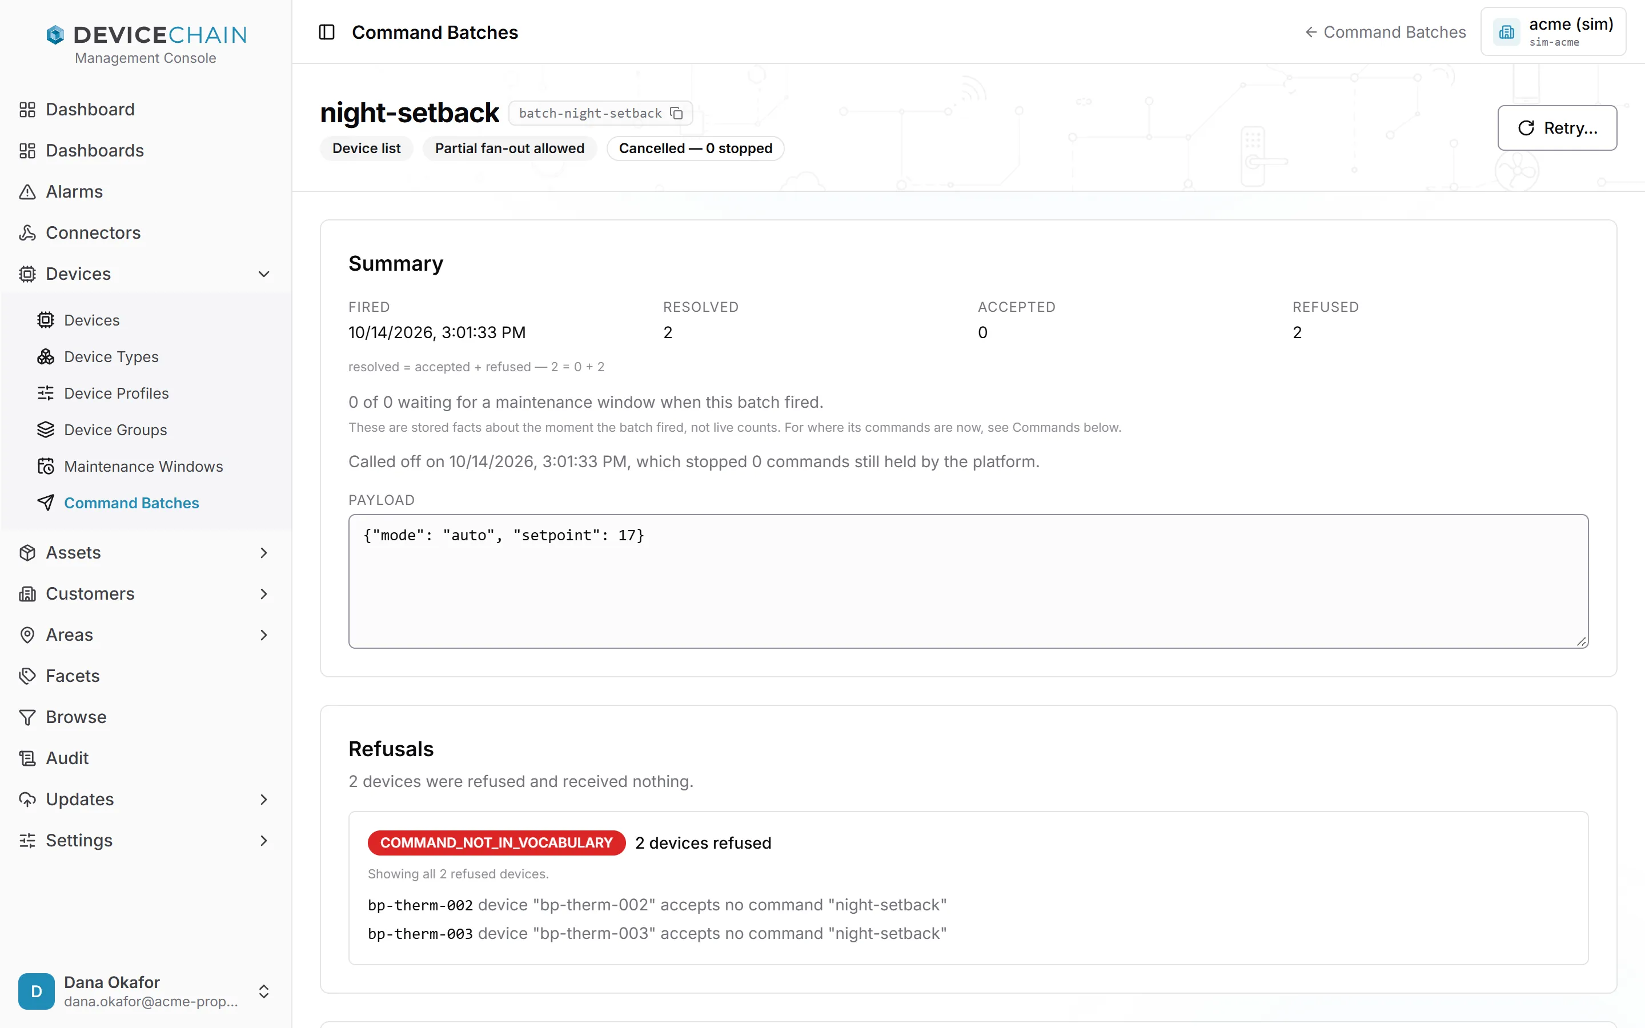
Task: Grab the payload box resize handle
Action: (x=1581, y=641)
